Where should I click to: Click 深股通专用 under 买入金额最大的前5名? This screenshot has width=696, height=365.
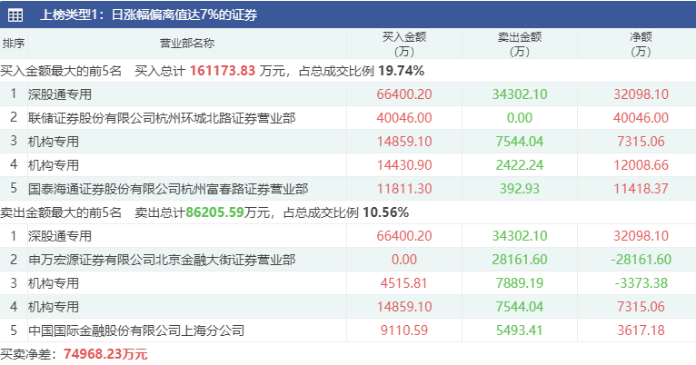point(59,94)
